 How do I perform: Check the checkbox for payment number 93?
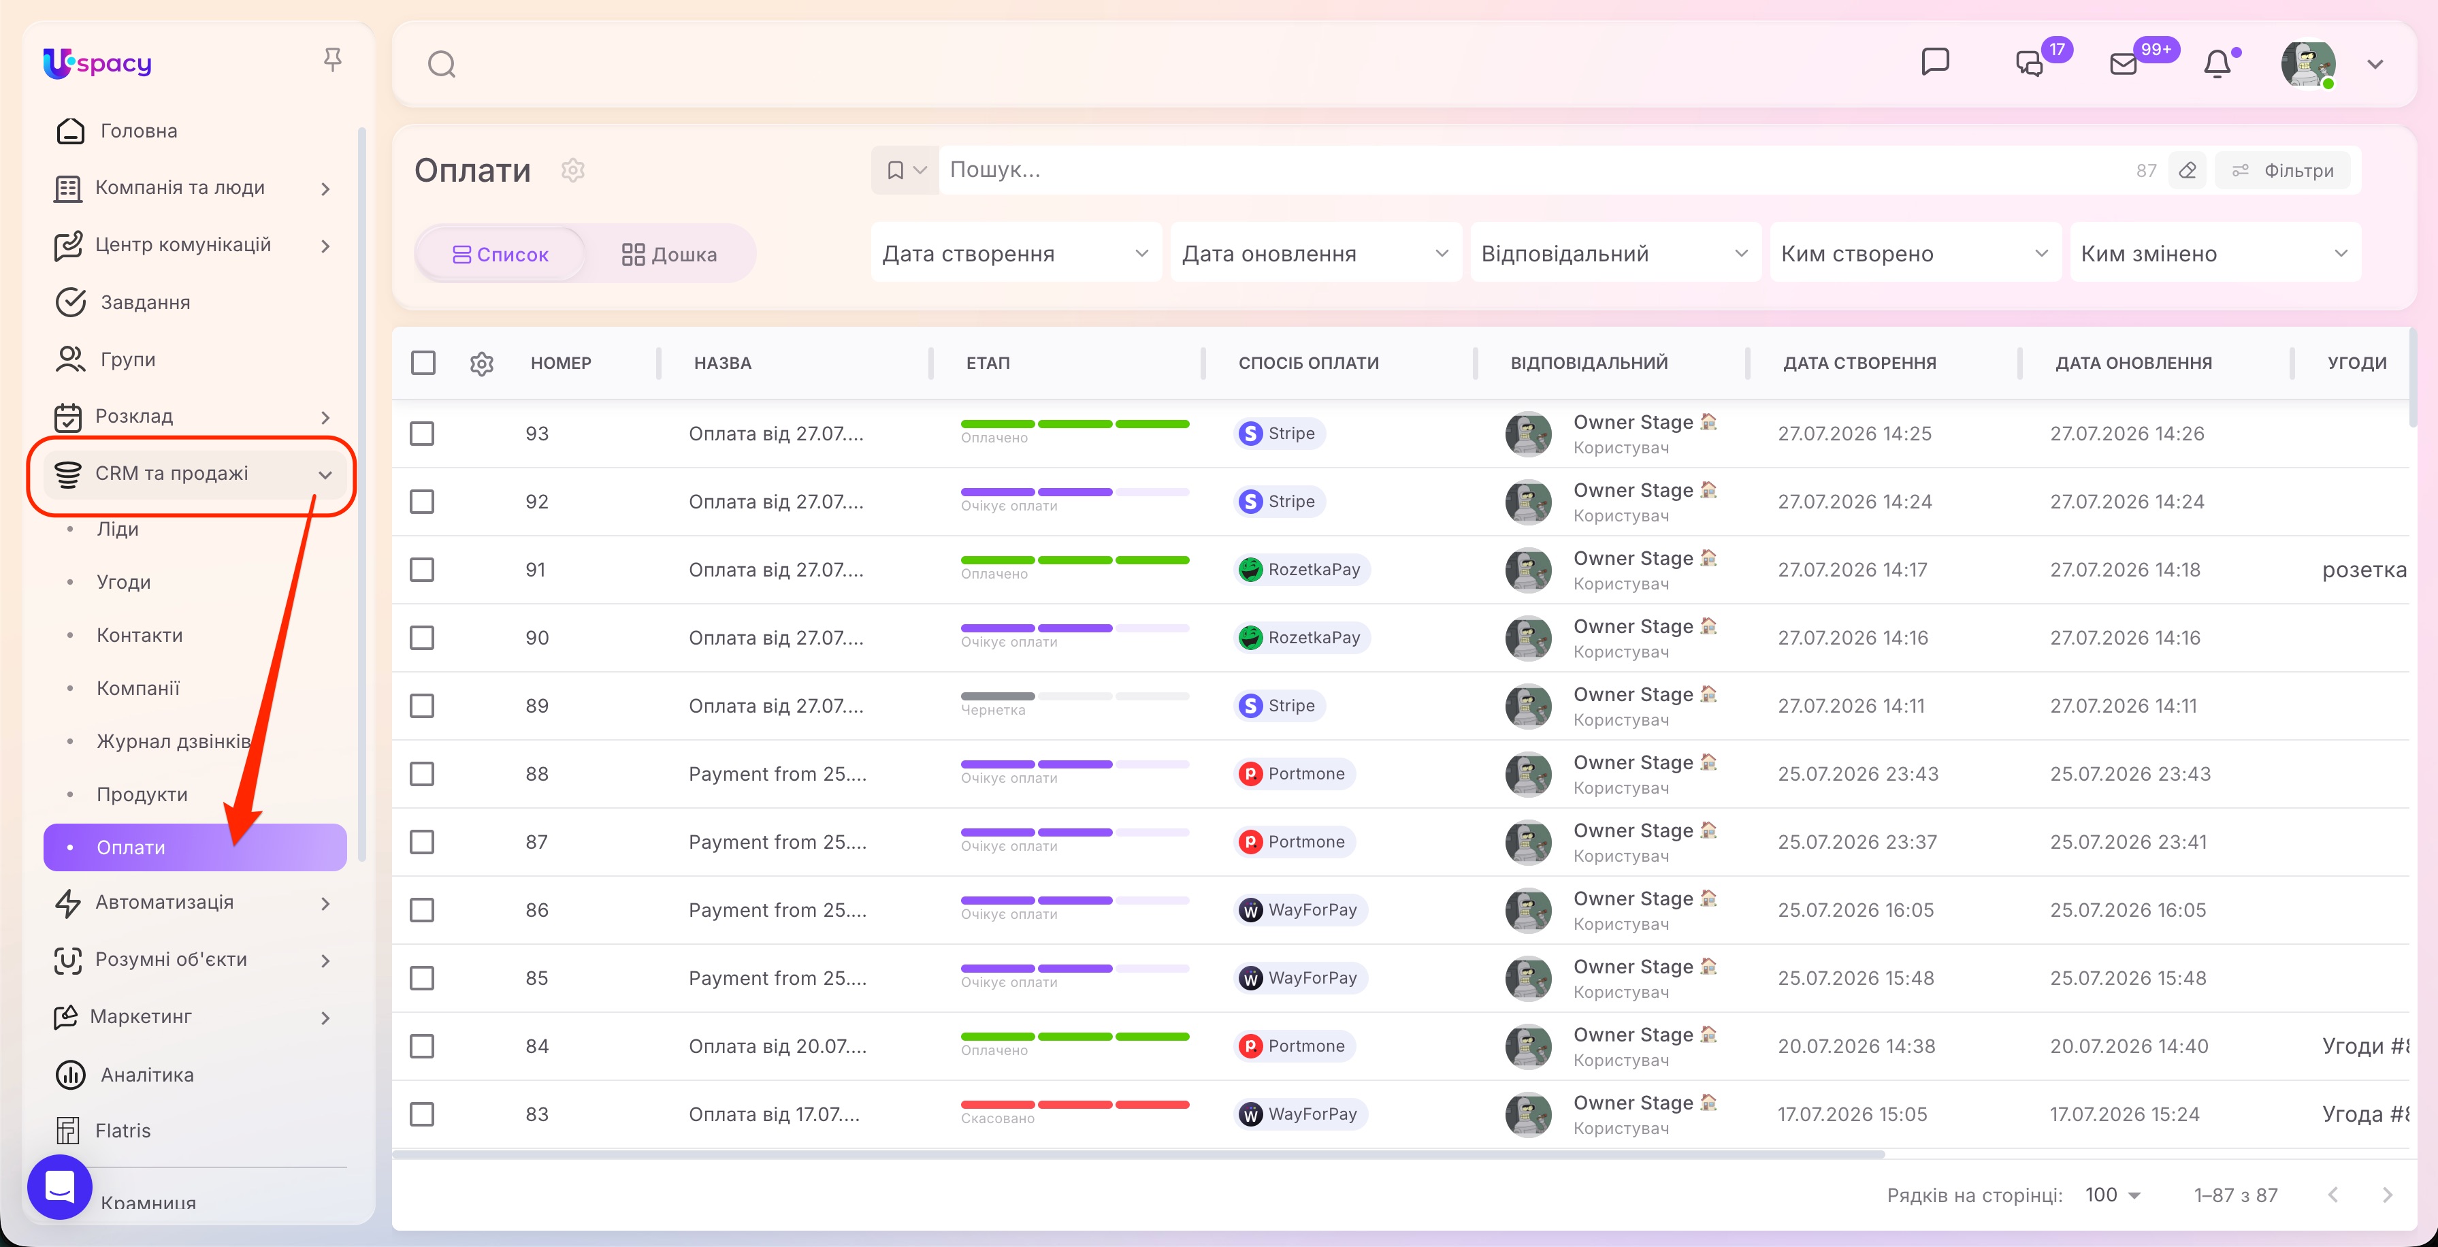click(422, 434)
